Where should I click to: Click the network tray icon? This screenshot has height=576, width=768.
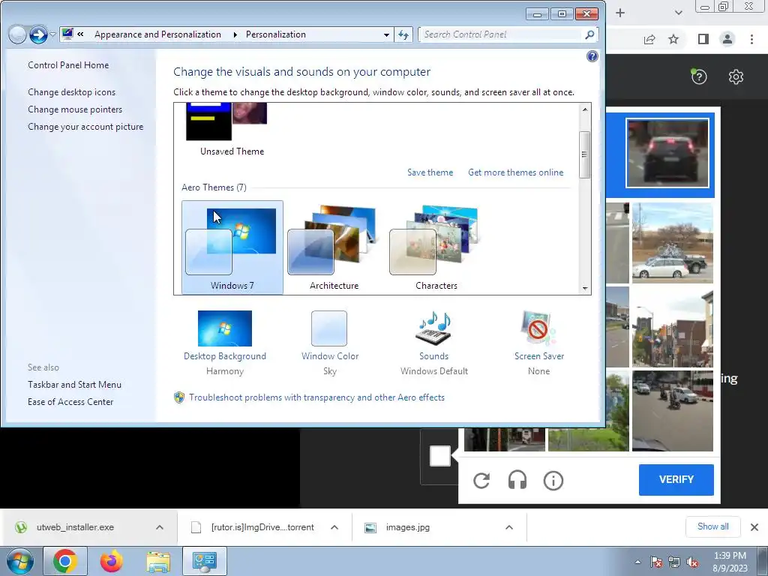[674, 562]
